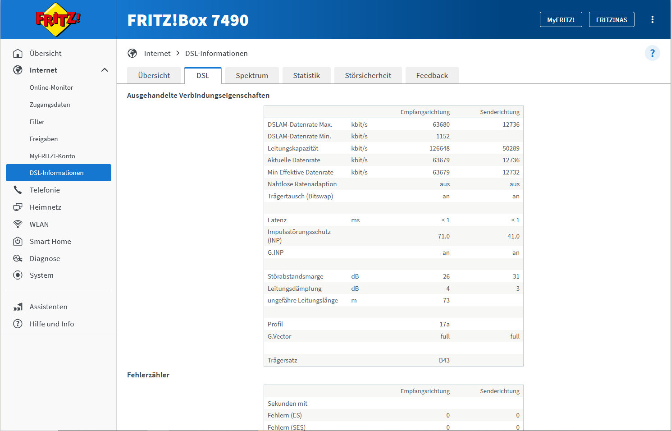The image size is (671, 431).
Task: Open the Störsicherheit tab
Action: (x=368, y=75)
